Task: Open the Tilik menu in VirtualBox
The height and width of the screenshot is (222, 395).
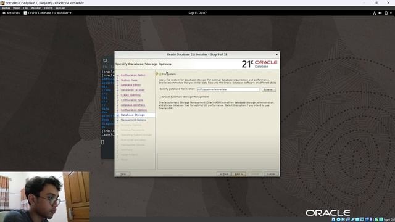Action: tap(25, 8)
